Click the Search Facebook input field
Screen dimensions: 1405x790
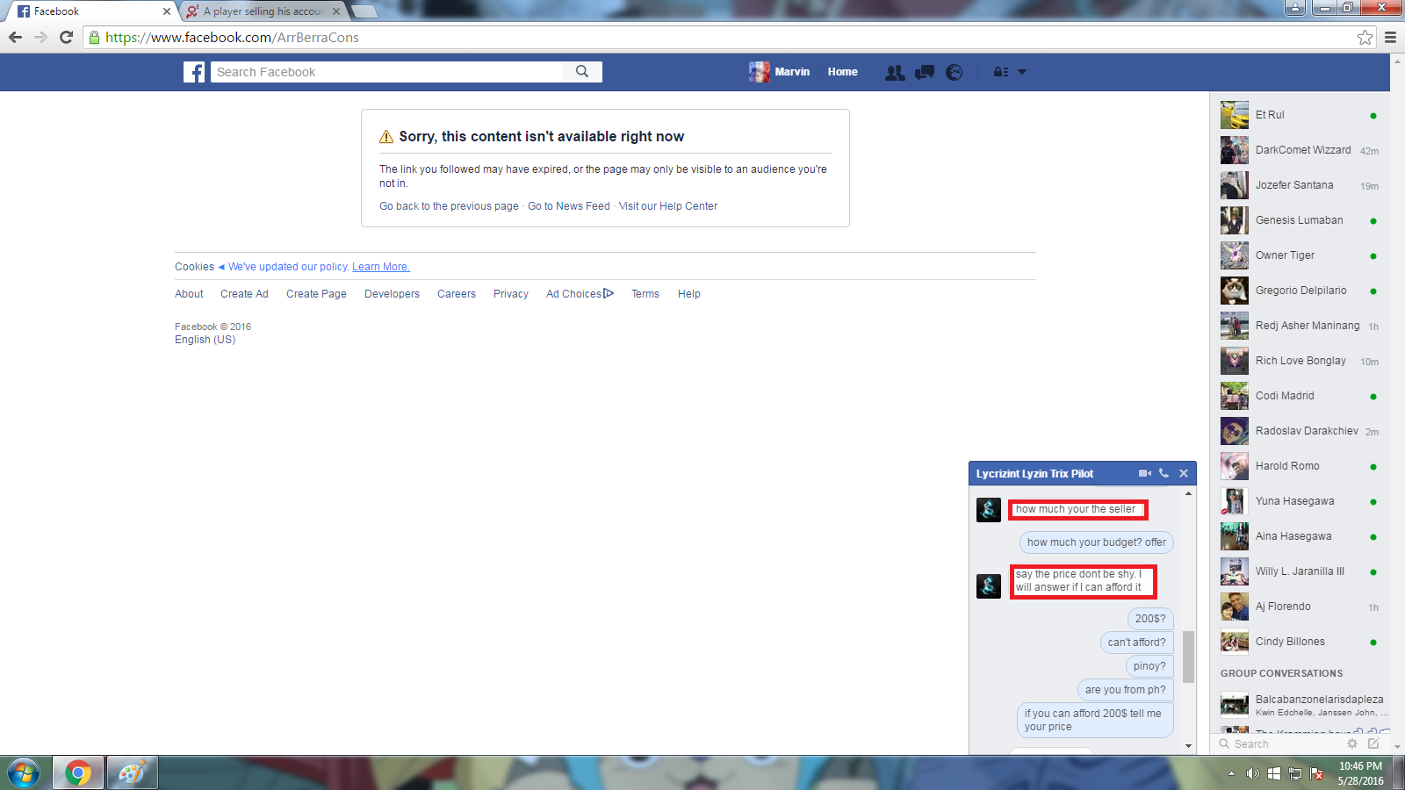(386, 72)
